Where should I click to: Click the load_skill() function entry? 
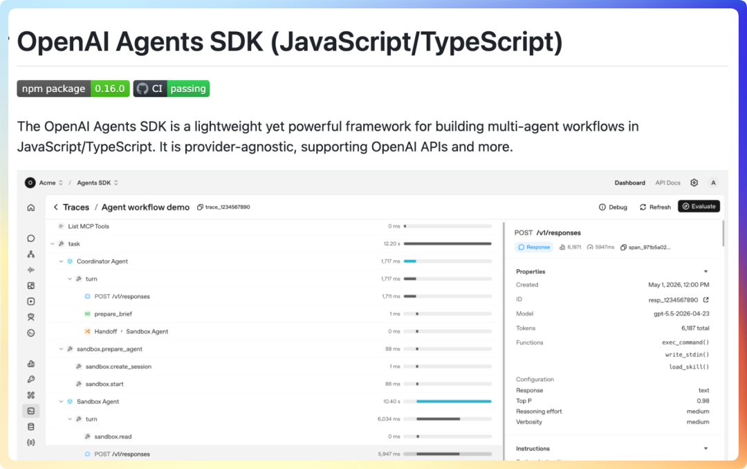point(689,367)
